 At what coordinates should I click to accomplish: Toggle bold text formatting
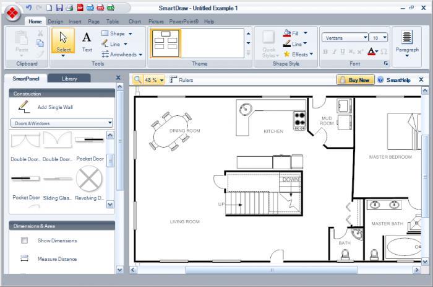tap(326, 51)
